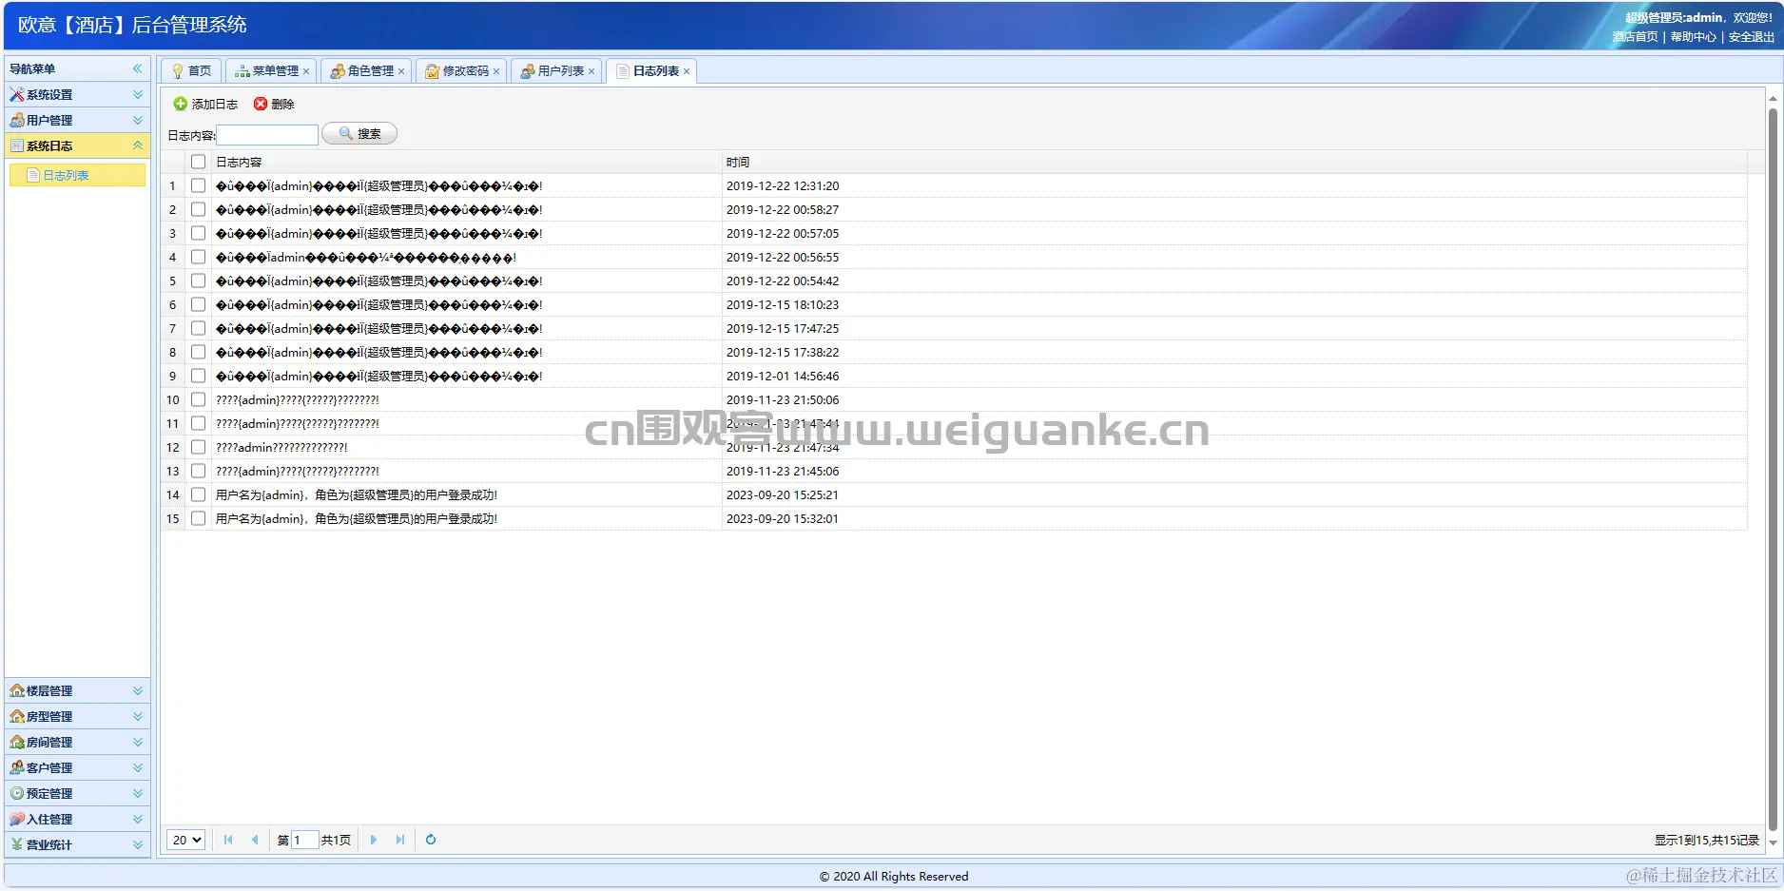Expand the 客户管理 section chevron

click(x=138, y=767)
